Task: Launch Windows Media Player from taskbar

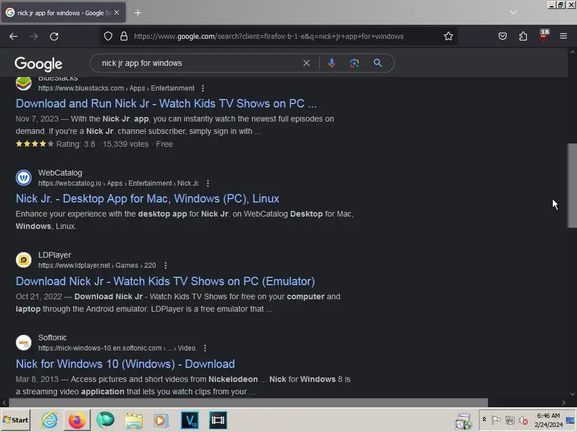Action: click(161, 420)
